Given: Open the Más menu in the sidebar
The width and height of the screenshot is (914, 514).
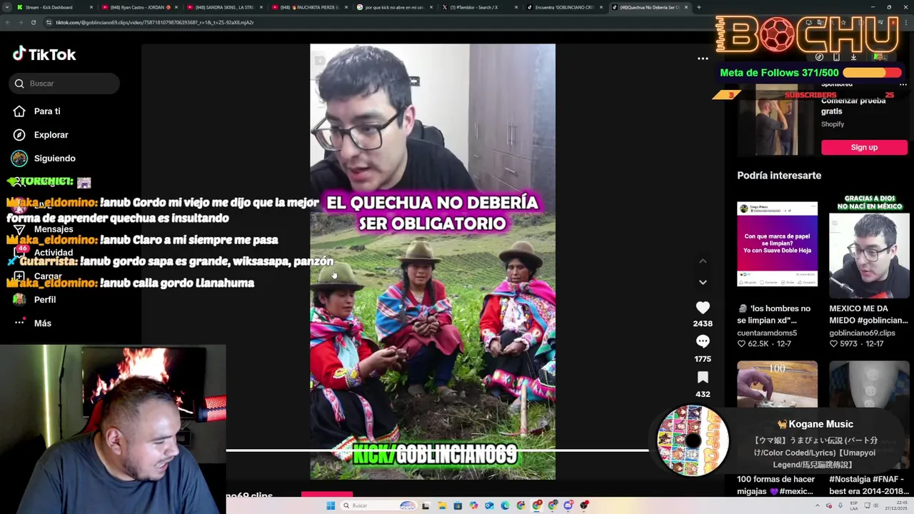Looking at the screenshot, I should coord(42,323).
